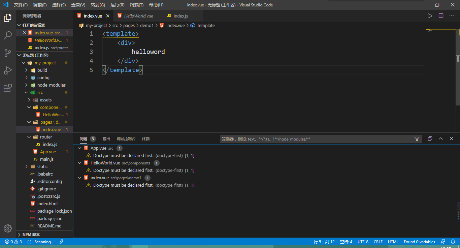Click the warning icon under HelloWorld.vue problem
The width and height of the screenshot is (460, 248).
[89, 170]
